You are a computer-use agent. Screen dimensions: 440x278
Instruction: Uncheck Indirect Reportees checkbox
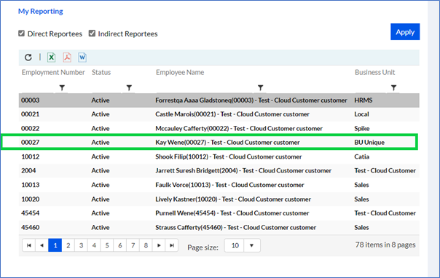coord(92,33)
